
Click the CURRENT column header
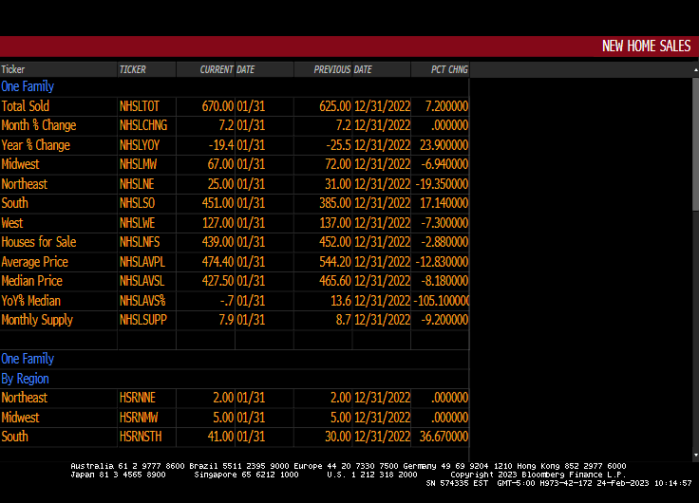[x=217, y=69]
